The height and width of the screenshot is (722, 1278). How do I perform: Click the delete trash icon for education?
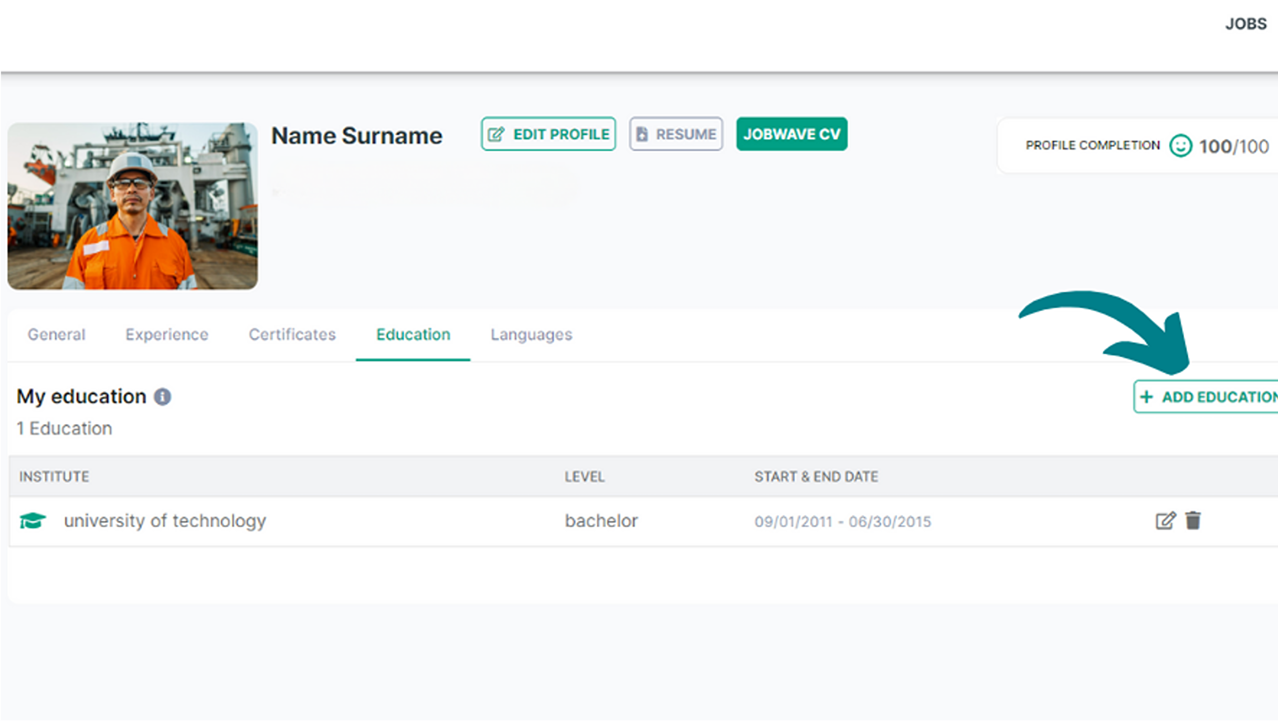click(1192, 520)
